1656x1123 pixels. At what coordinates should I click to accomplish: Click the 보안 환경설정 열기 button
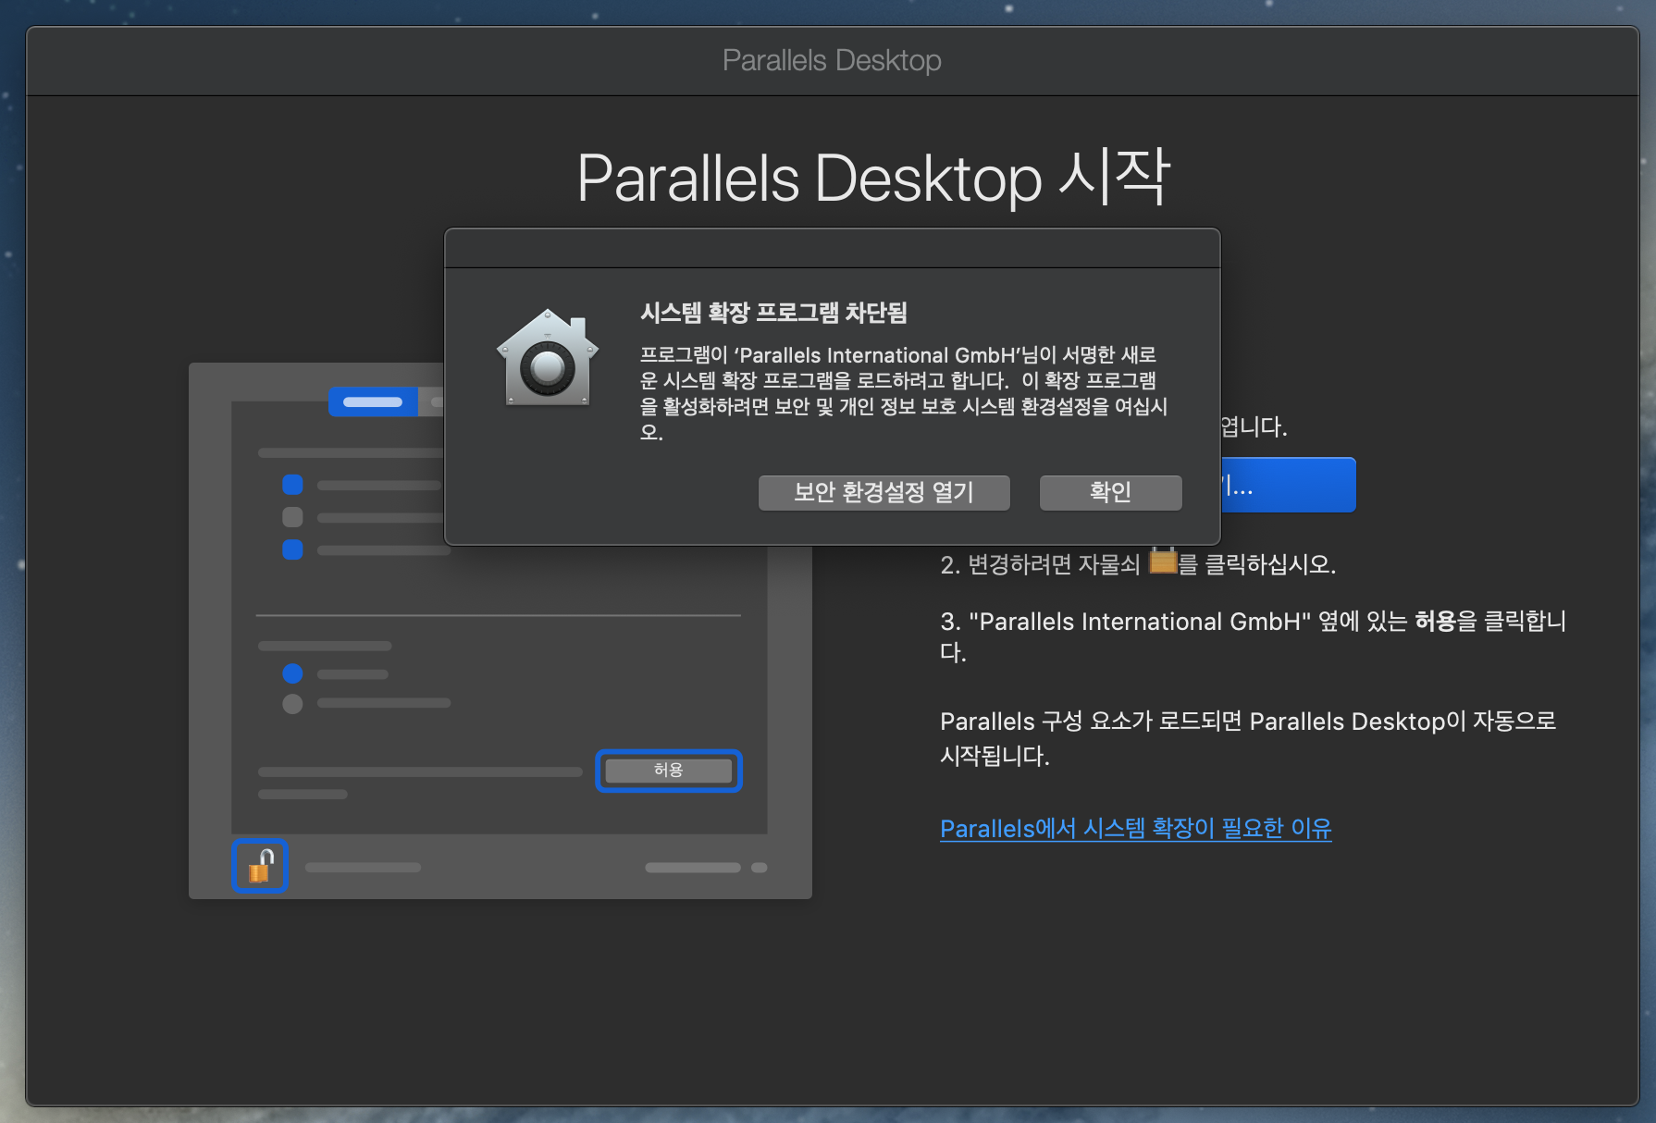[x=884, y=492]
